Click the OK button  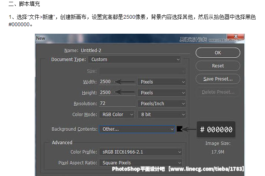click(218, 53)
